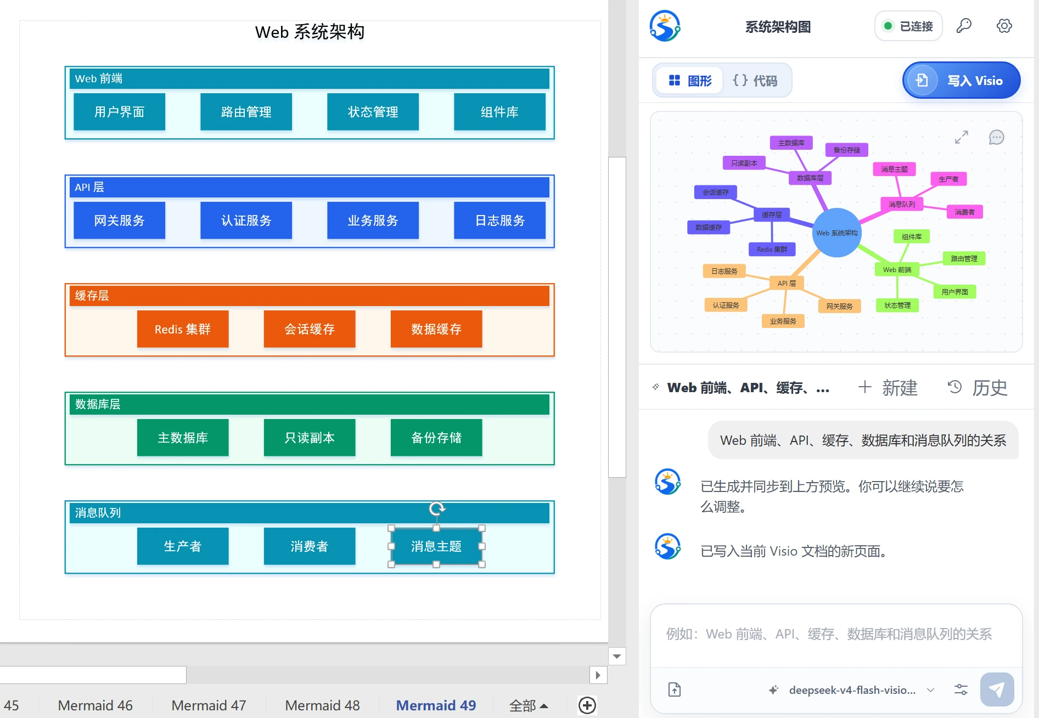Screen dimensions: 1039x718
Task: Click the horizontal scrollbar right arrow
Action: point(598,675)
